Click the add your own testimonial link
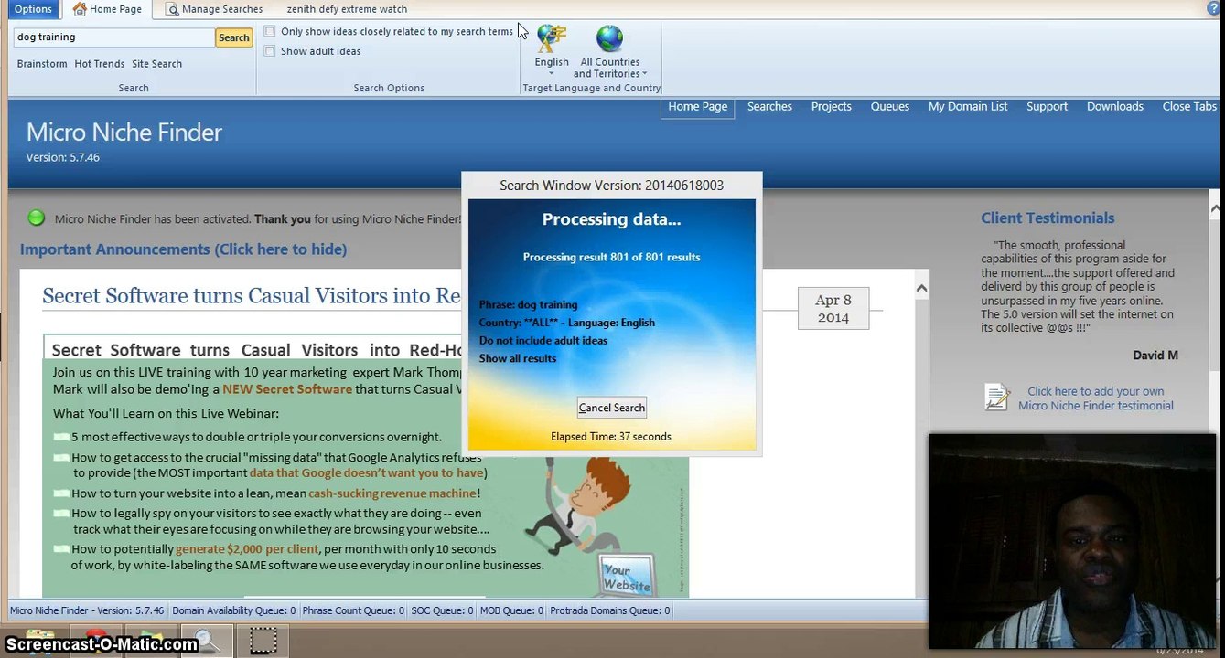 [x=1096, y=398]
